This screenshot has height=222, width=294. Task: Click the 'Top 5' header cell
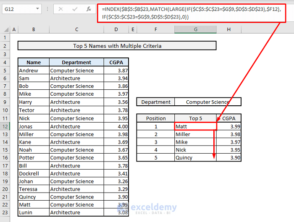click(x=196, y=118)
